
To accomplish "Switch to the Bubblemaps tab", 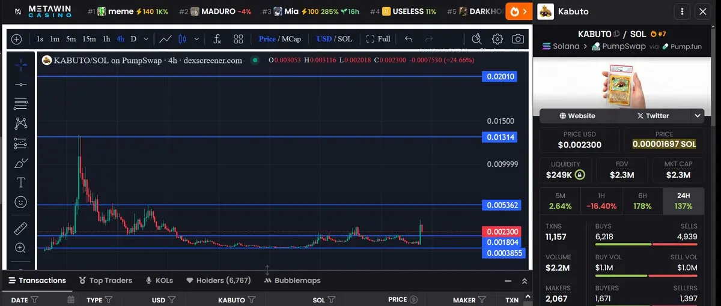I will pos(292,280).
